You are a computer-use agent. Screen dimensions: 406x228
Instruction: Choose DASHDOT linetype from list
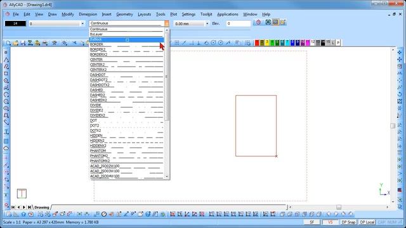pyautogui.click(x=127, y=75)
